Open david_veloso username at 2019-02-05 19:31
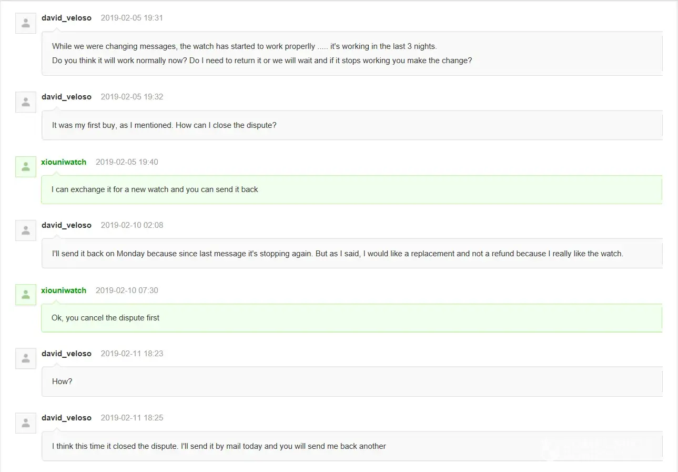Image resolution: width=678 pixels, height=472 pixels. (66, 18)
